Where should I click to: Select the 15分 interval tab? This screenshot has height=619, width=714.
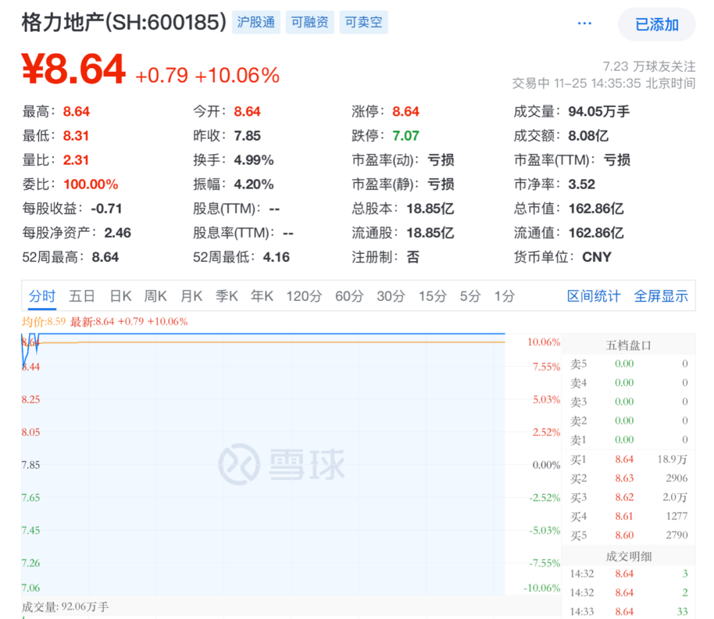point(432,296)
